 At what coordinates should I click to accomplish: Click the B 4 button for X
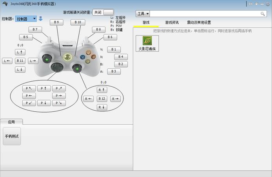click(121, 57)
